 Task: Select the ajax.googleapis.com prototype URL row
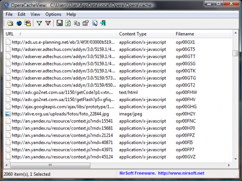pos(63,107)
